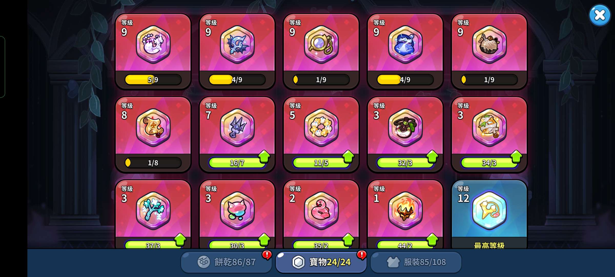Screen dimensions: 615x277
Task: Click the 5/9 progress bar
Action: pos(153,80)
